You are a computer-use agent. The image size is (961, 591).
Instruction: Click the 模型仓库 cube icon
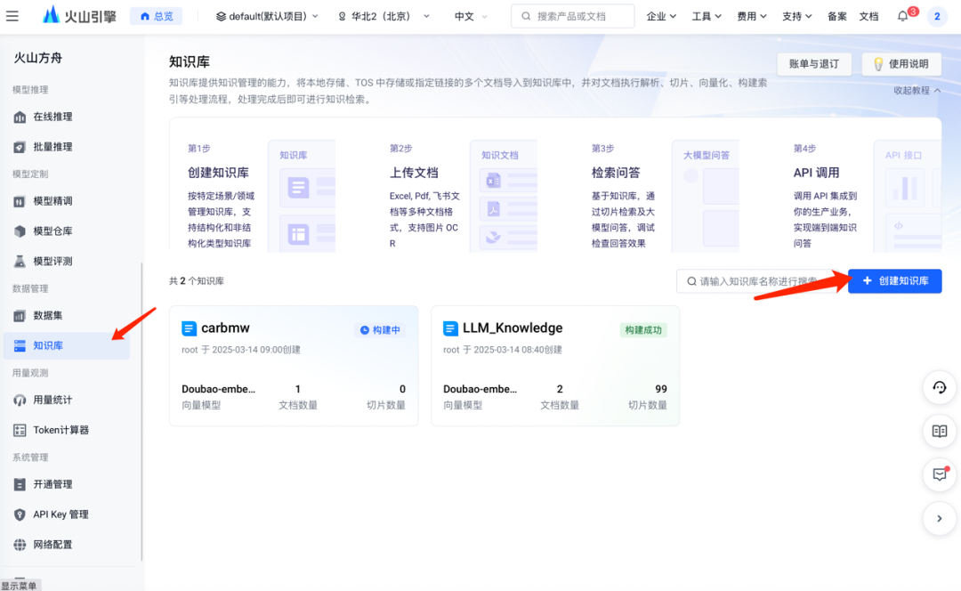tap(20, 231)
